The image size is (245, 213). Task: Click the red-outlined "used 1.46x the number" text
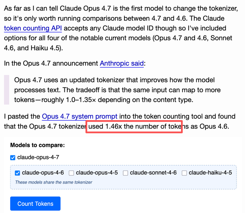[x=134, y=126]
